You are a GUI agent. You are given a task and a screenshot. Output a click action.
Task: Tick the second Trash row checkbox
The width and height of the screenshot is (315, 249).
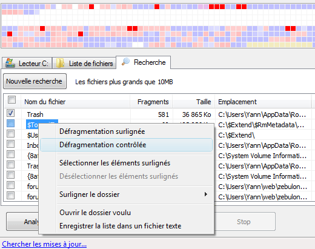(10, 165)
